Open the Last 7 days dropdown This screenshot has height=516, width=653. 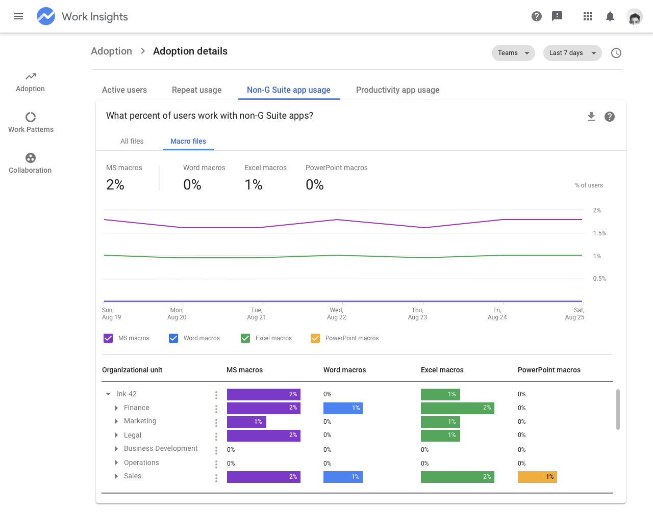point(572,53)
